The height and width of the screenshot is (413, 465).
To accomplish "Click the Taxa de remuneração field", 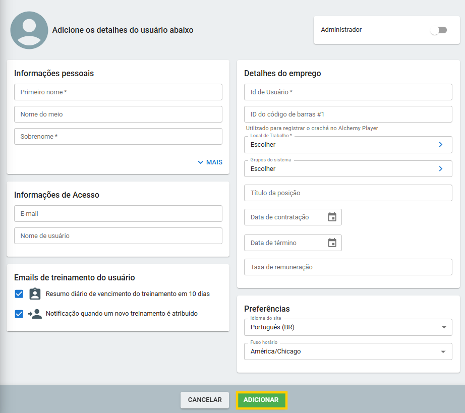I will pos(348,267).
